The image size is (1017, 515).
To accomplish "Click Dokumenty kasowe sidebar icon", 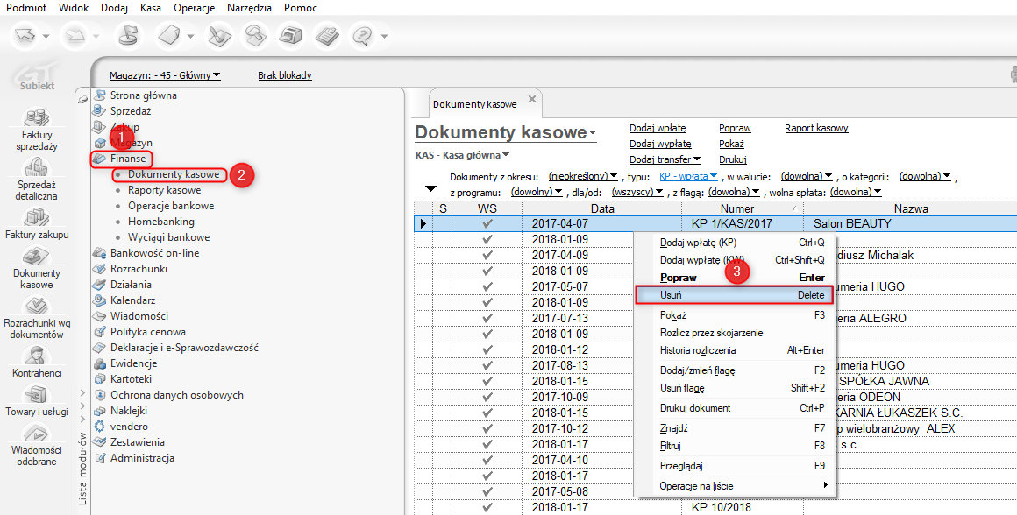I will [37, 257].
